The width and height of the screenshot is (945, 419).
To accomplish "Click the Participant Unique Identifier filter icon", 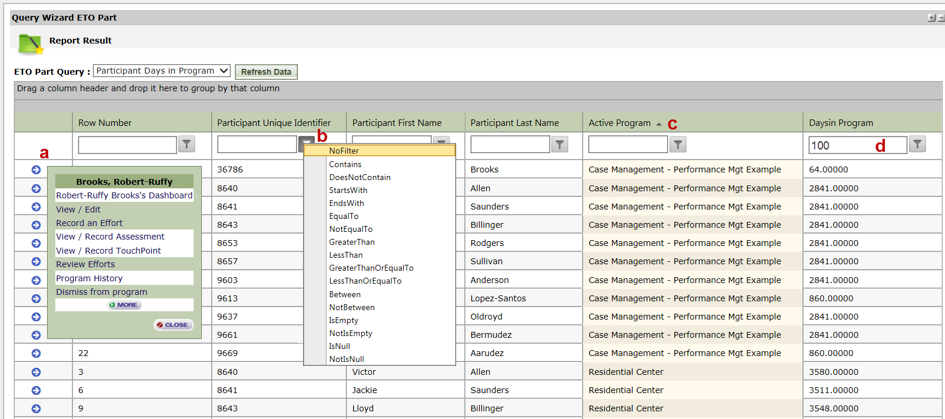I will pyautogui.click(x=306, y=141).
